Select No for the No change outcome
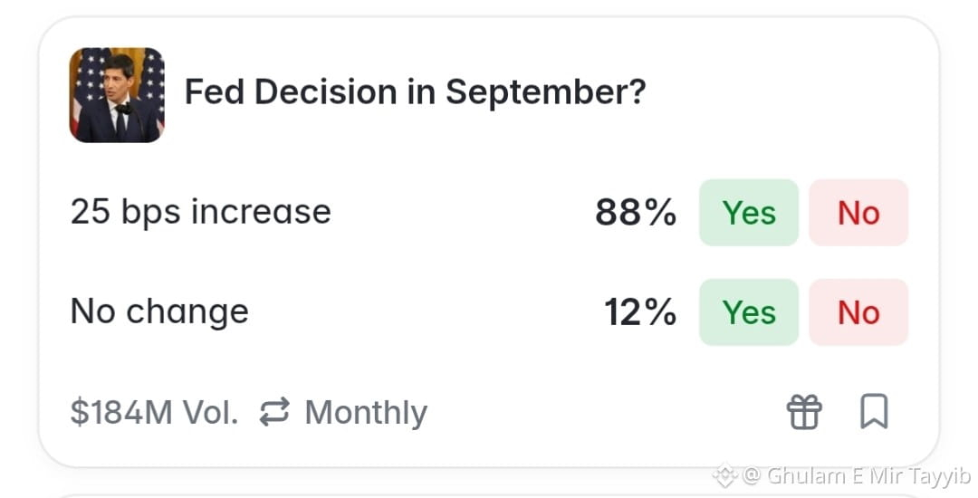The width and height of the screenshot is (978, 498). pyautogui.click(x=858, y=312)
